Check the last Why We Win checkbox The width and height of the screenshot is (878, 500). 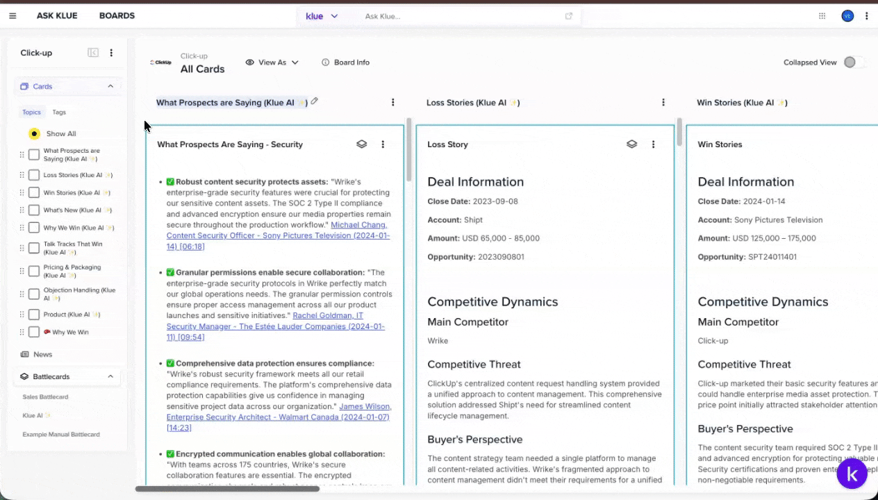coord(33,332)
